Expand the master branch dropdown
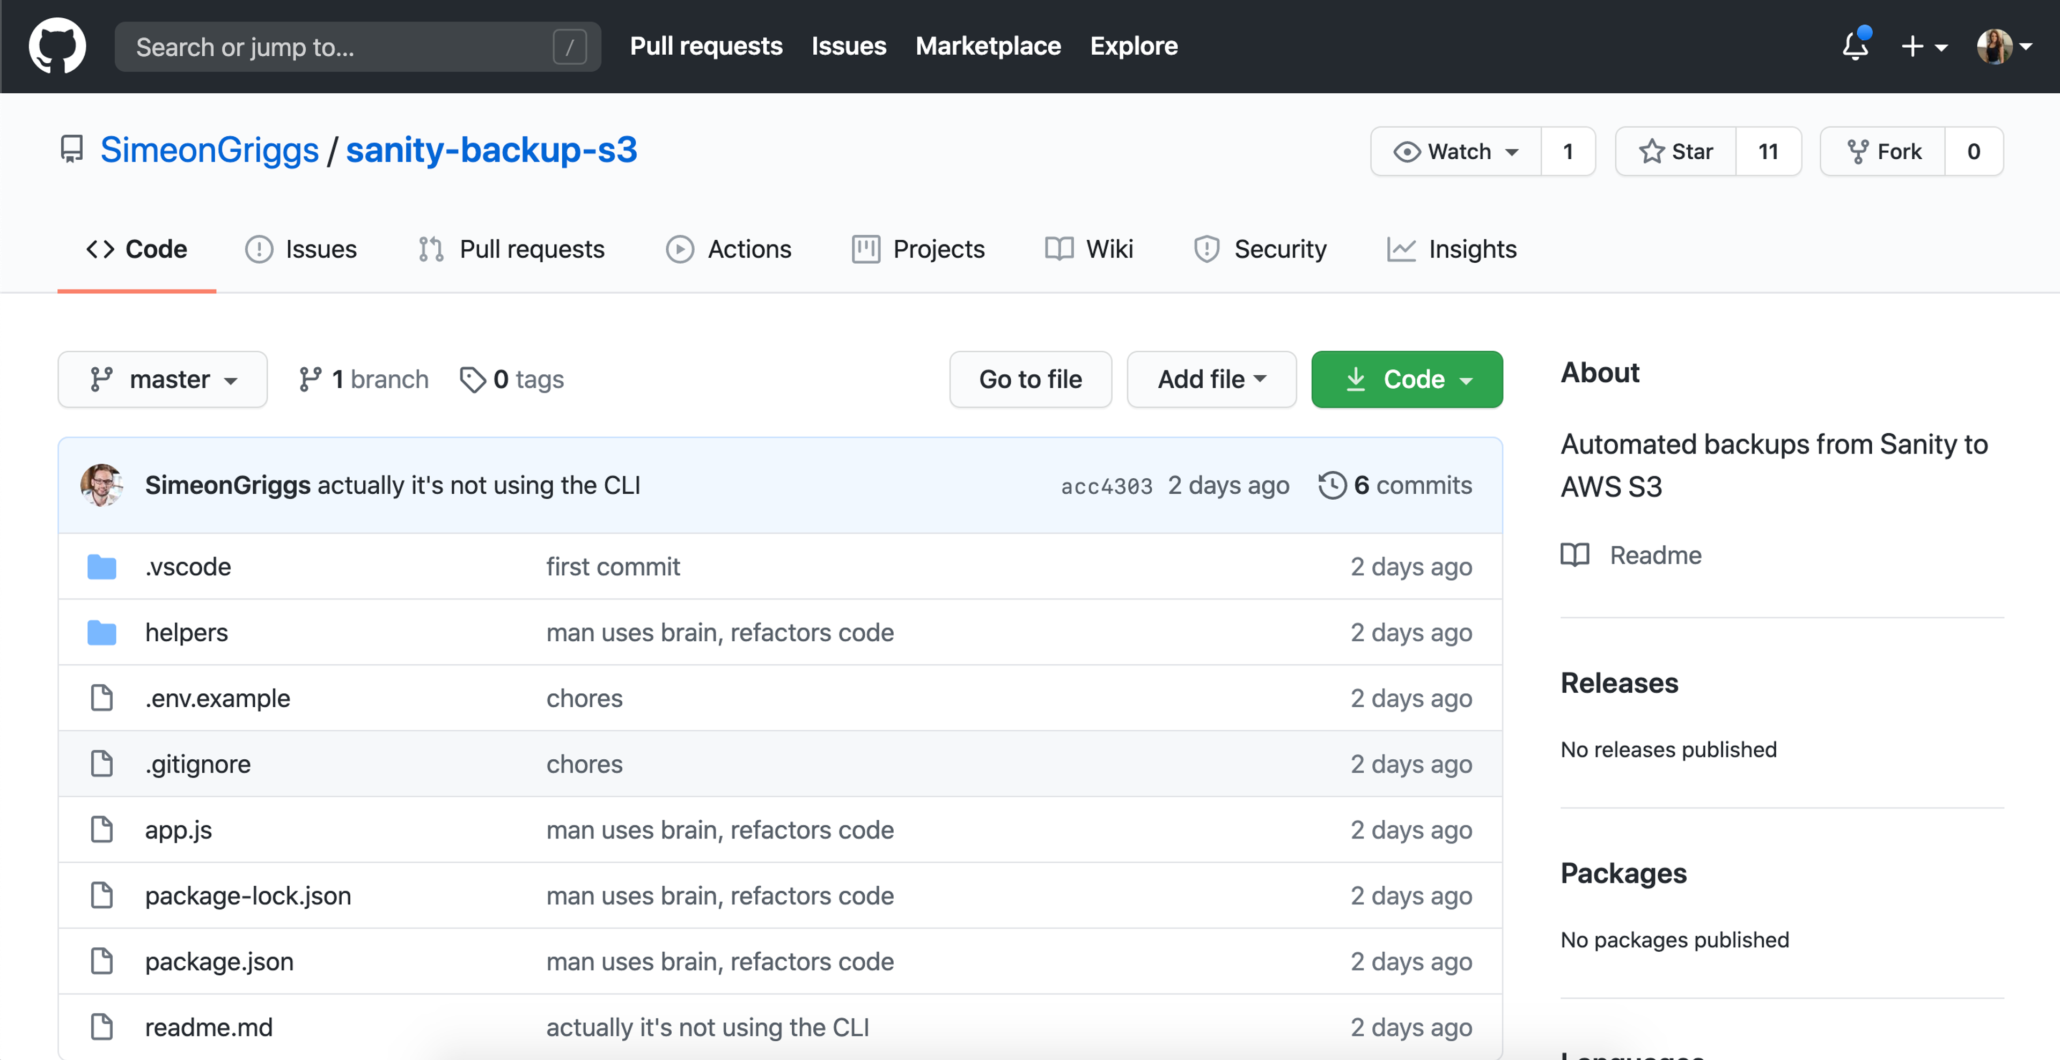The width and height of the screenshot is (2060, 1060). 163,380
